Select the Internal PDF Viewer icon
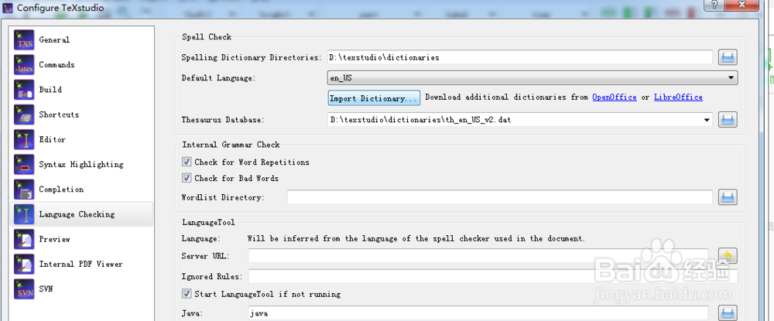The width and height of the screenshot is (774, 321). 24,265
